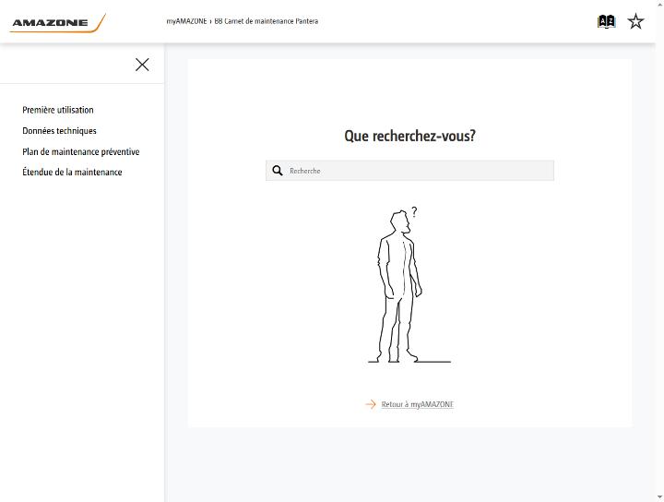664x502 pixels.
Task: Follow the Retour à myAMAZONE link
Action: click(417, 404)
